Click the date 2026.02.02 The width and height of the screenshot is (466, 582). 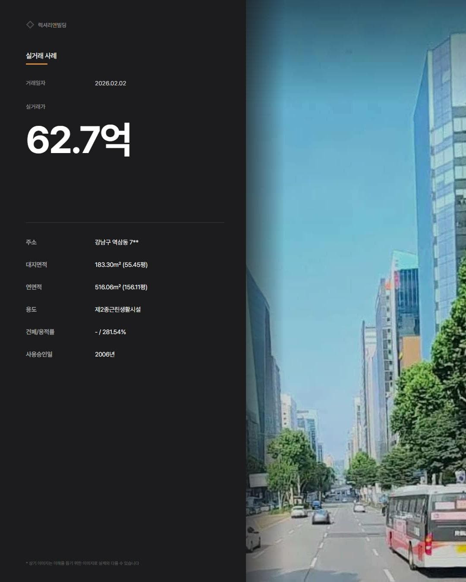click(x=110, y=83)
